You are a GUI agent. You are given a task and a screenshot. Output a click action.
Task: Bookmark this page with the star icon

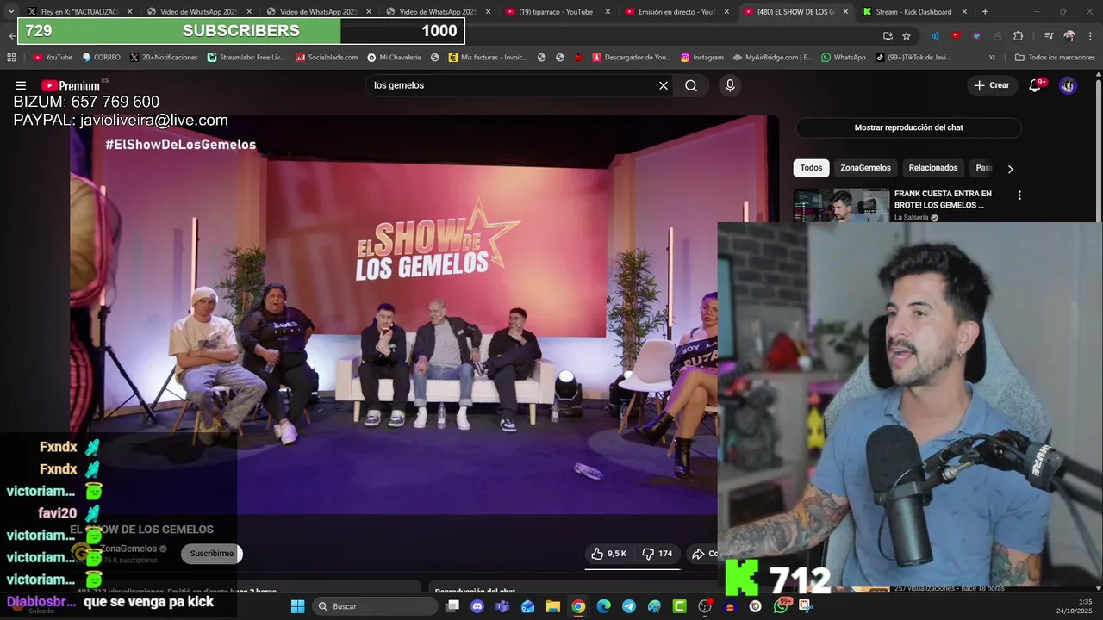[907, 36]
